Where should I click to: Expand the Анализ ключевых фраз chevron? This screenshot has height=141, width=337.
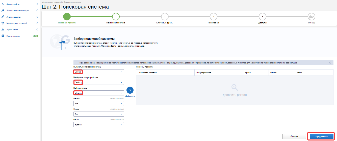point(37,11)
